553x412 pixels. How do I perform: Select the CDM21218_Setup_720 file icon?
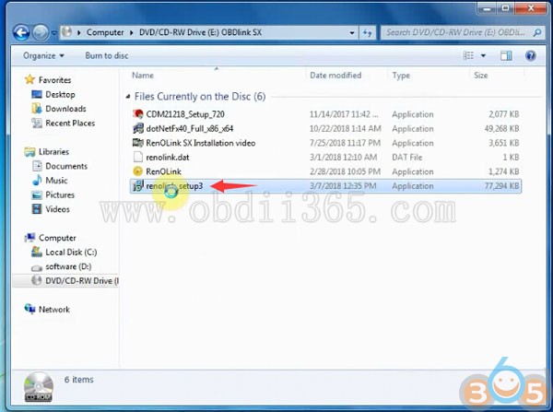click(x=138, y=114)
